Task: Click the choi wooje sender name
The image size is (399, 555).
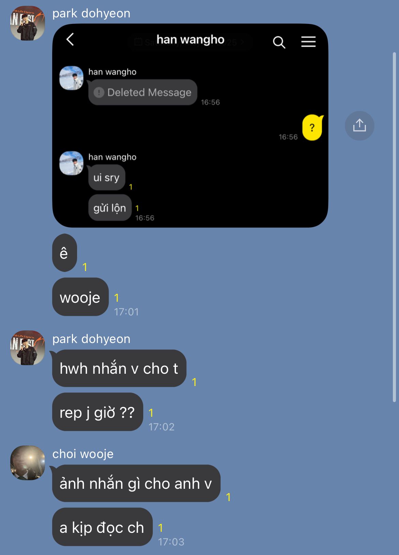Action: (83, 454)
